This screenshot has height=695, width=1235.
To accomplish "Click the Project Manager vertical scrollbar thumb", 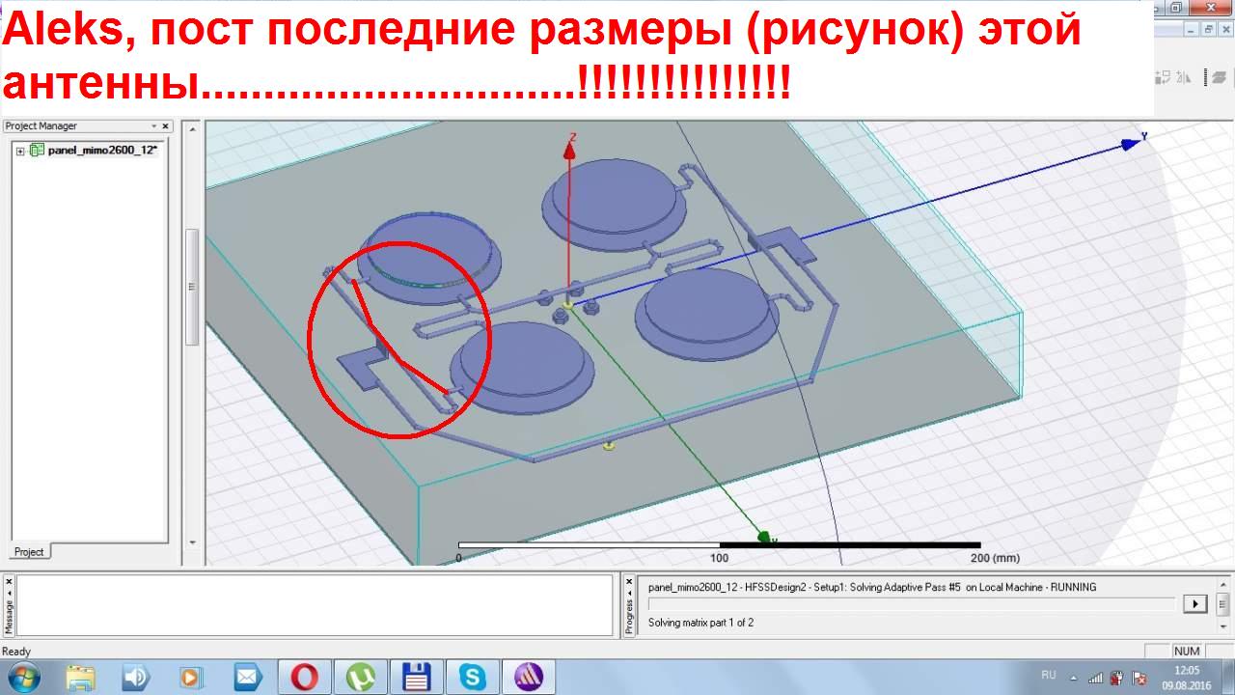I will coord(191,287).
